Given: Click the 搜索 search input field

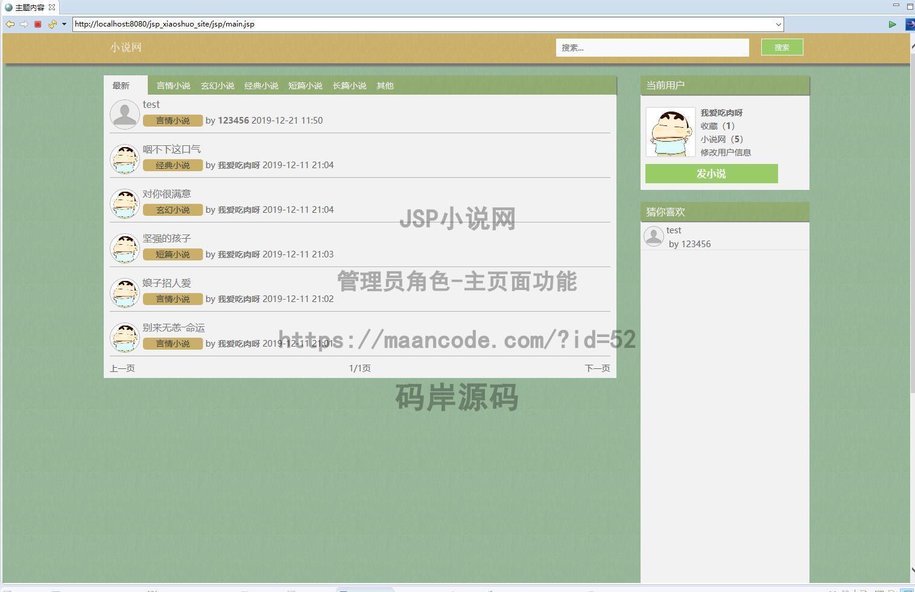Looking at the screenshot, I should pos(652,48).
